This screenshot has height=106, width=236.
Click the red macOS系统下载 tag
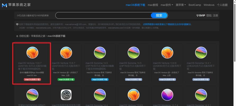click(32, 79)
